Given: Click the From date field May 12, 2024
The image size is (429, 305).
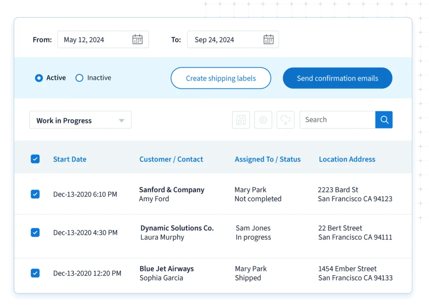Looking at the screenshot, I should (x=103, y=39).
